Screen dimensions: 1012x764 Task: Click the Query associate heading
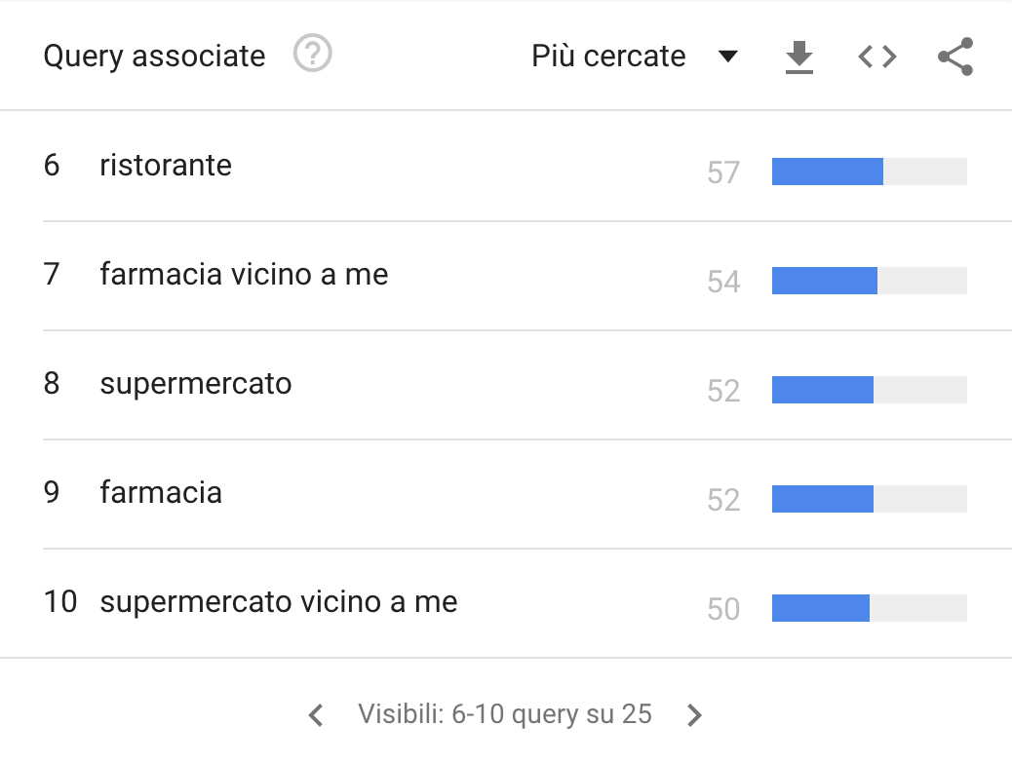pos(154,57)
